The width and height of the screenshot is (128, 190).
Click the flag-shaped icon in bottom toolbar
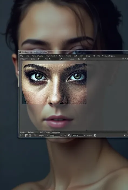[x=26, y=135]
